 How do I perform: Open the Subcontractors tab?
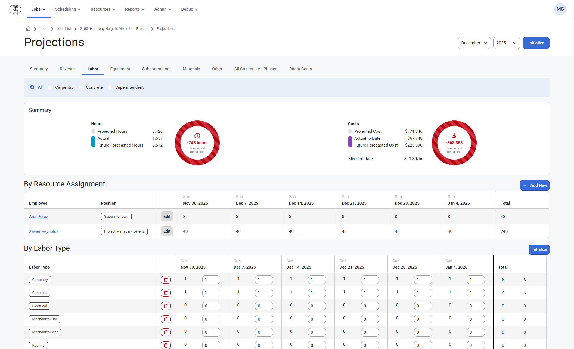(156, 69)
